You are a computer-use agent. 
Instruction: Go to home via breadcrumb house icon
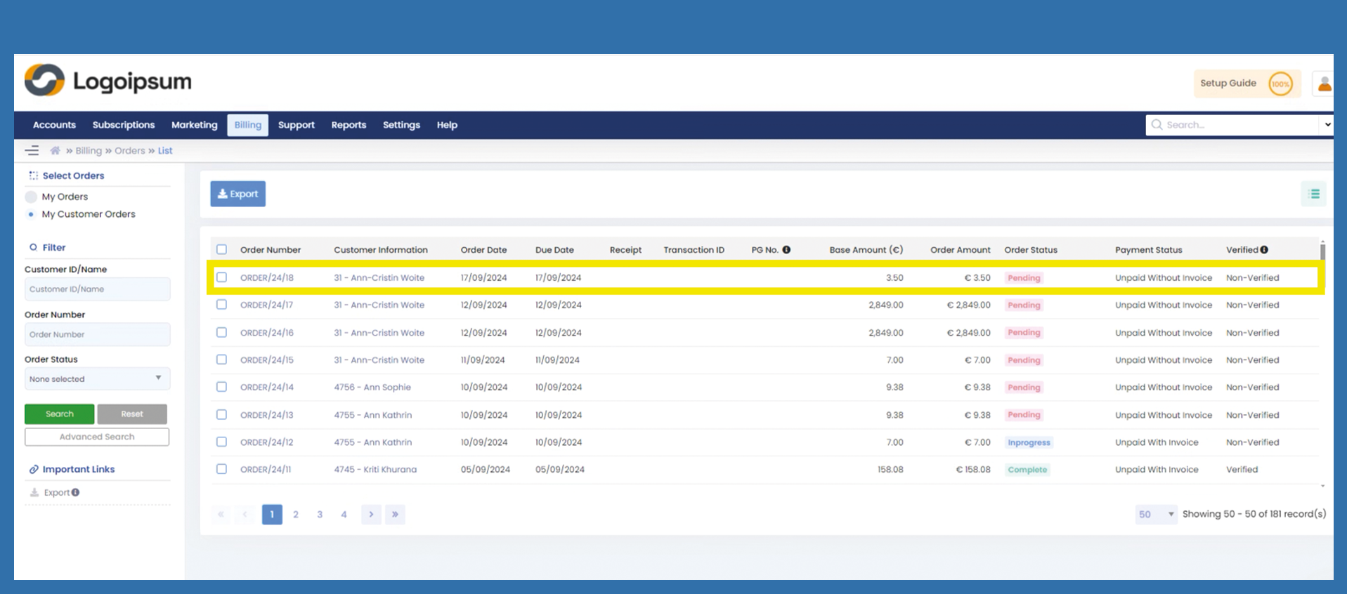tap(55, 150)
